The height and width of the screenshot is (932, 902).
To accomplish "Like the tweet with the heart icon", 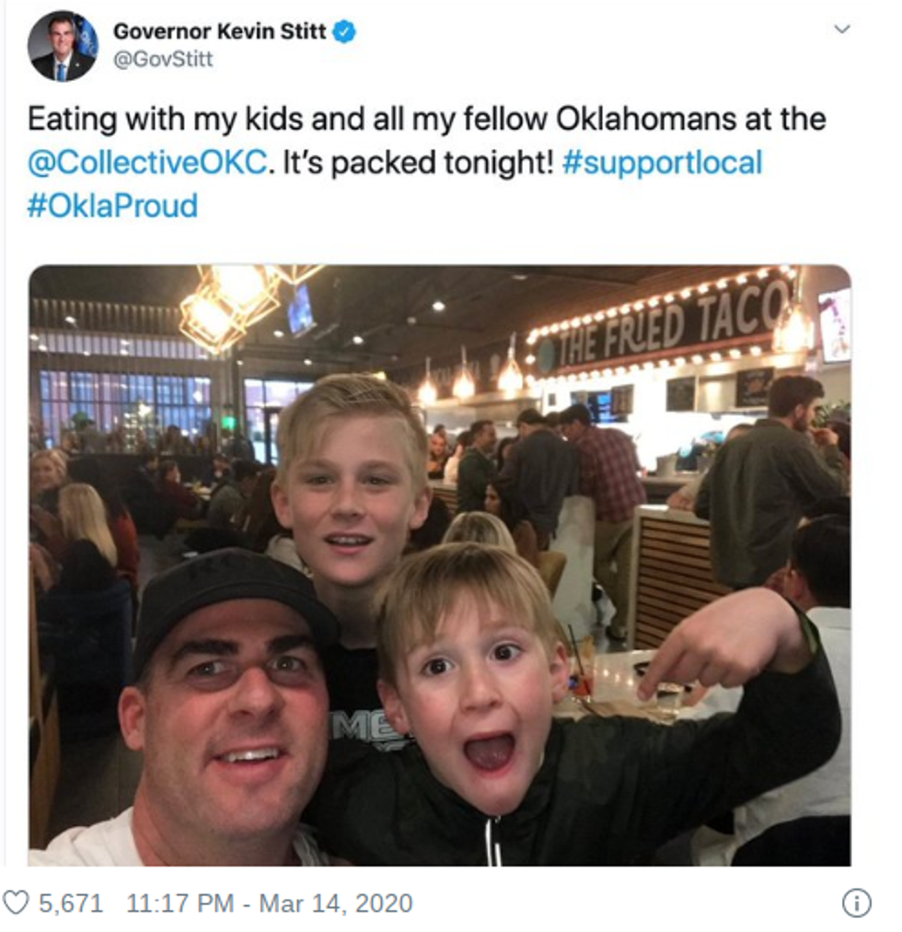I will pos(16,903).
